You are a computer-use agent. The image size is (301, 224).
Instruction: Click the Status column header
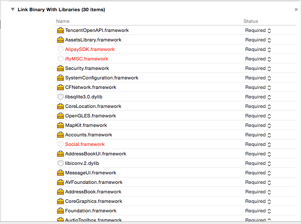[x=251, y=21]
